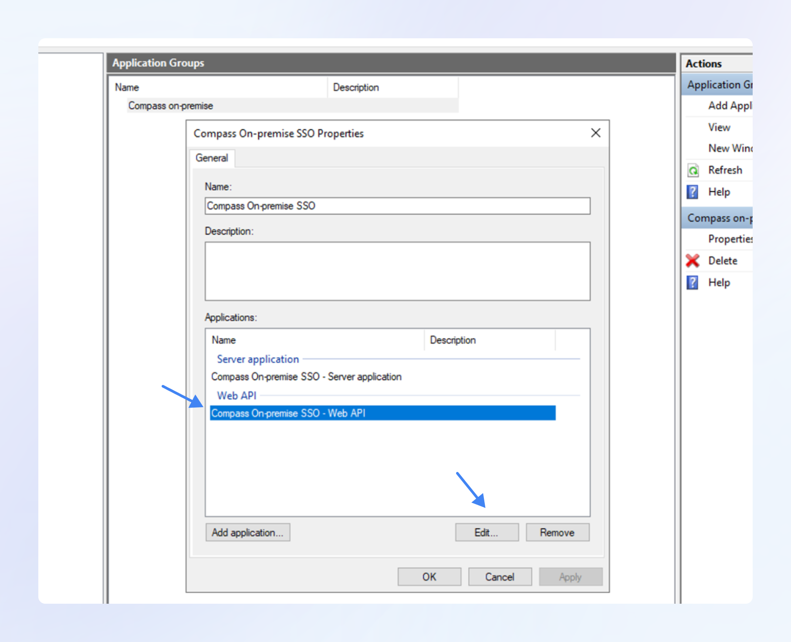Click the lower blue Help question icon
Viewport: 791px width, 642px height.
click(693, 283)
